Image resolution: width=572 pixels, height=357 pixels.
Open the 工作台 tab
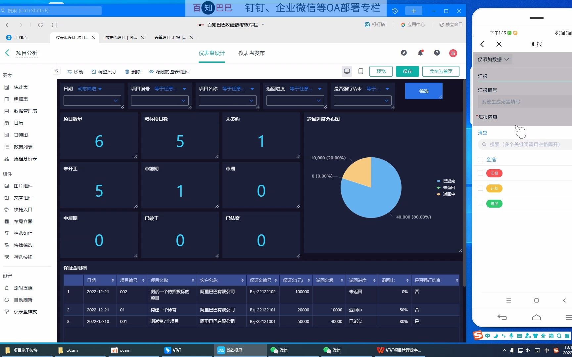17,38
